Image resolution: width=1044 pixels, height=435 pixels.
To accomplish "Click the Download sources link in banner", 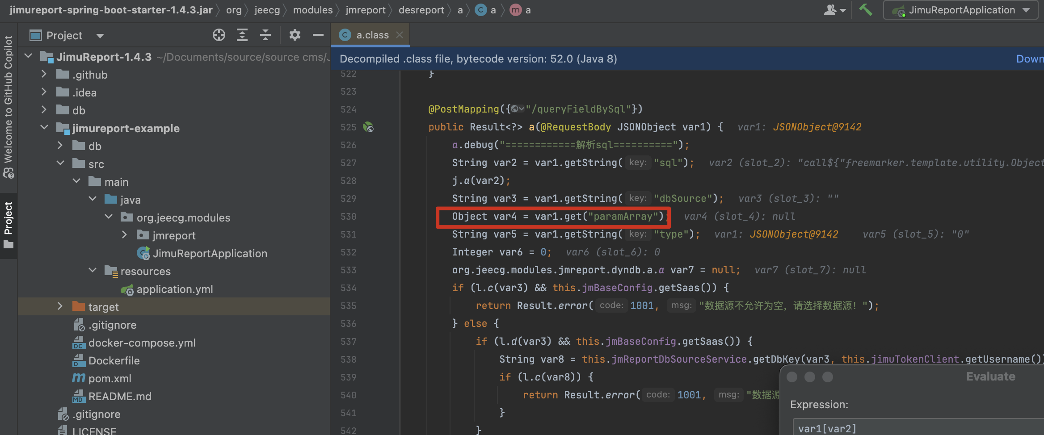I will [x=1030, y=59].
